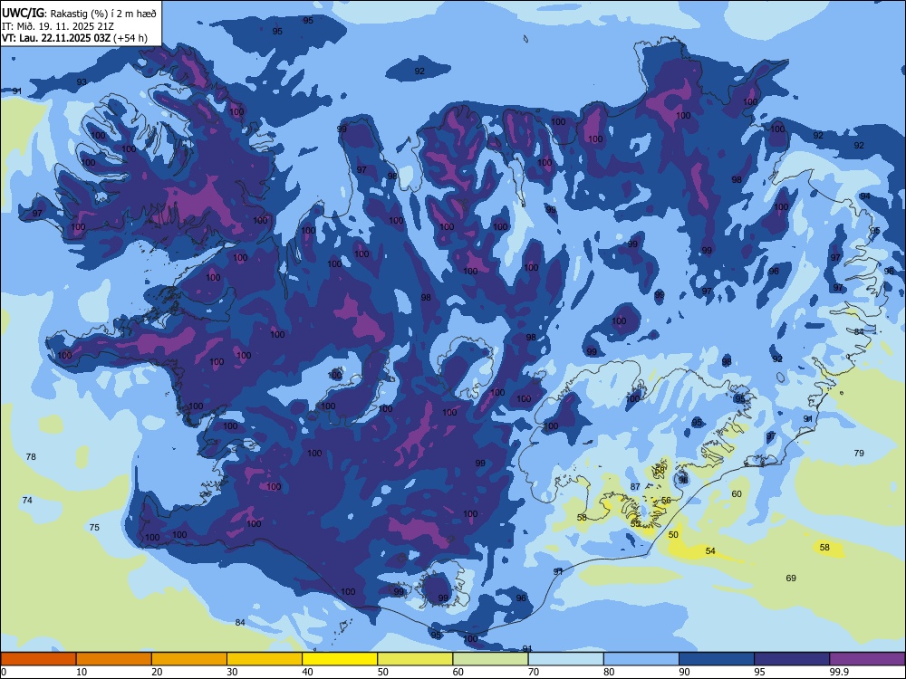
Task: Click the 'UWC/IG: Rakastig (%) í 2 m hæð' title
Action: [x=79, y=13]
